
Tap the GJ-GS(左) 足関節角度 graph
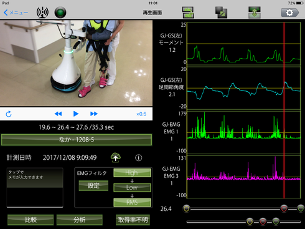pos(244,88)
